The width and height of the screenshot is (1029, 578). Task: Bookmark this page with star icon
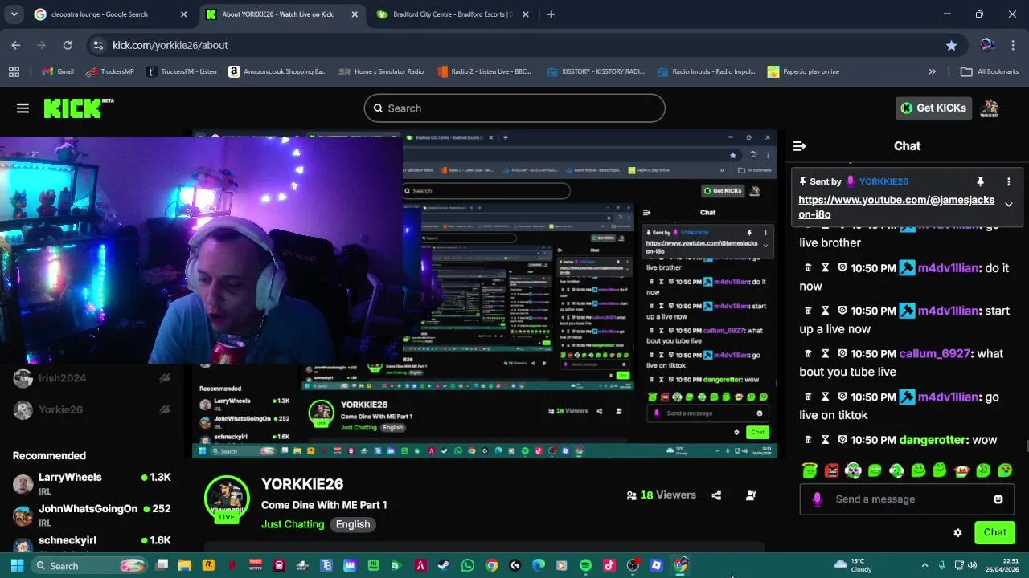coord(951,46)
